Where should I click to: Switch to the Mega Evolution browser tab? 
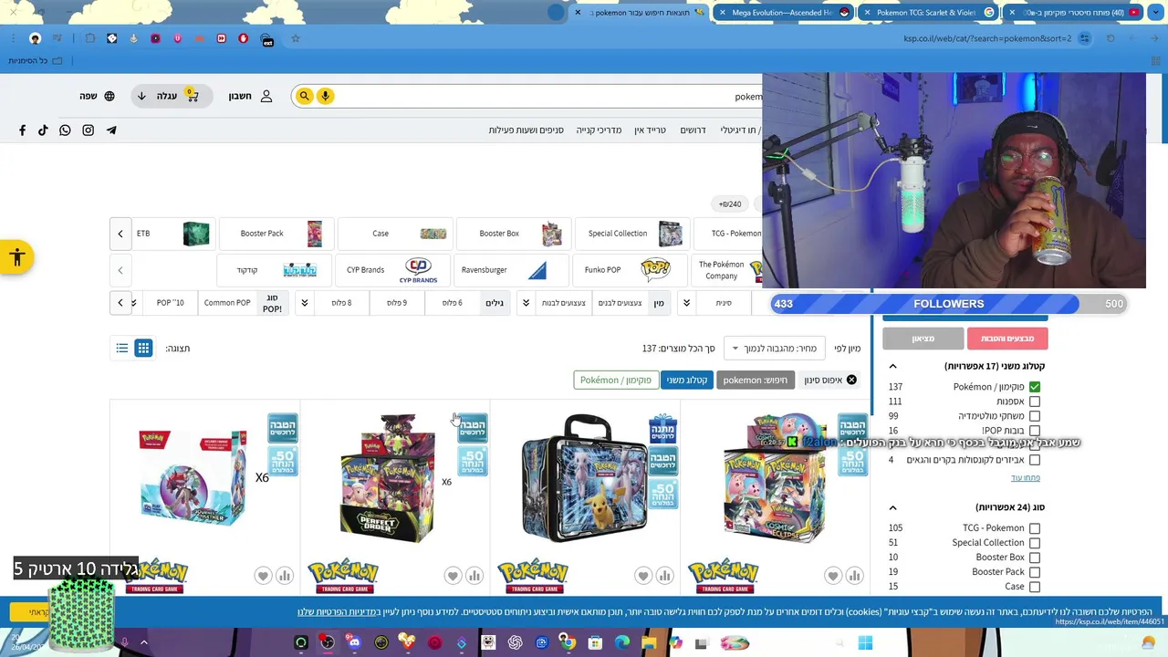(785, 13)
